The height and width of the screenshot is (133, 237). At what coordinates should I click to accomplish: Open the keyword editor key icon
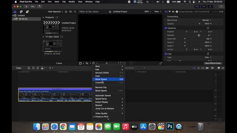tap(33, 7)
